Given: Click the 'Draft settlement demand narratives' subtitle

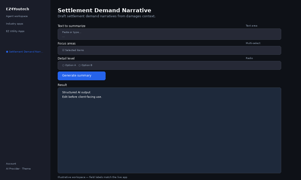Looking at the screenshot, I should tap(107, 16).
